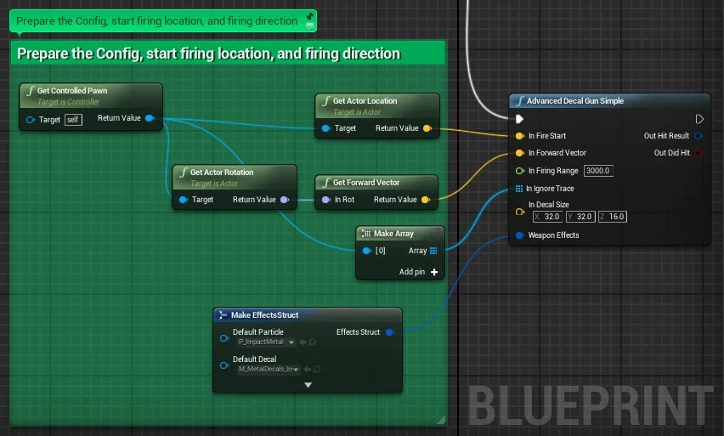
Task: Click exec input pin on Advanced Decal Gun Simple
Action: [x=519, y=119]
